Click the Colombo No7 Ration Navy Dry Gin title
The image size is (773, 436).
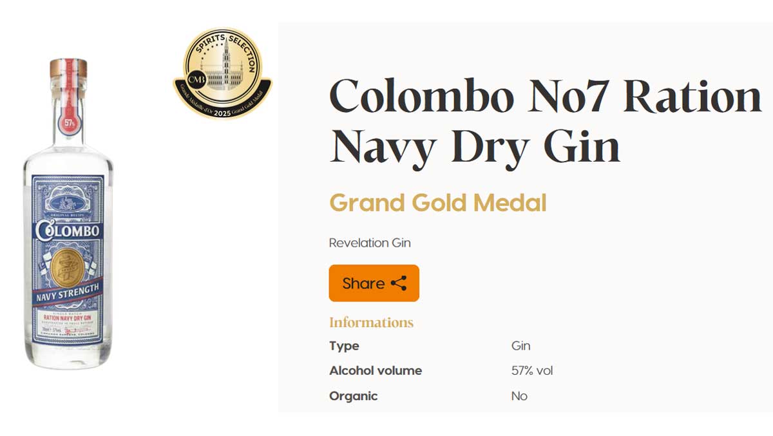coord(545,121)
